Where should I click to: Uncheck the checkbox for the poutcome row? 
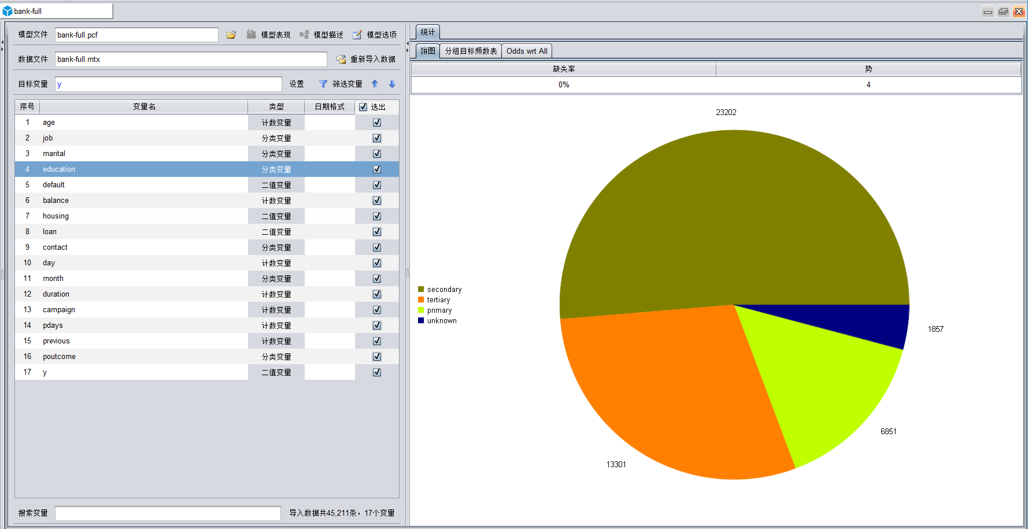377,357
